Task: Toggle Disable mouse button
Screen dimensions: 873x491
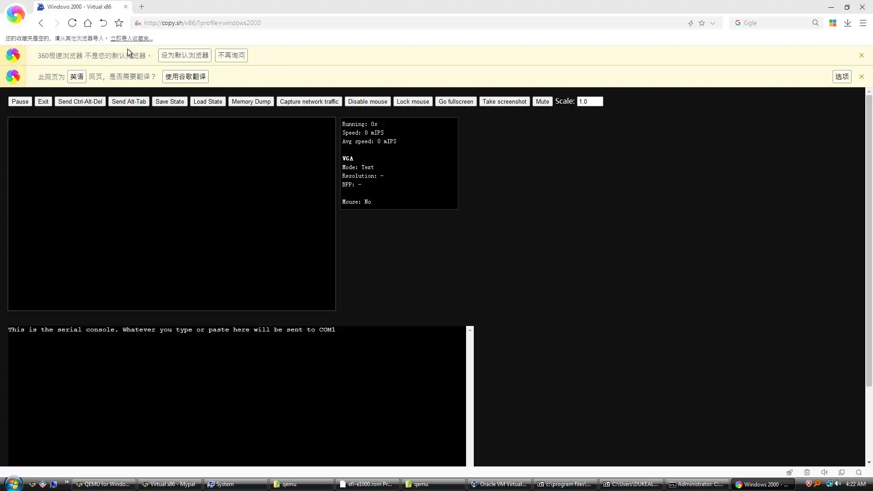Action: (367, 101)
